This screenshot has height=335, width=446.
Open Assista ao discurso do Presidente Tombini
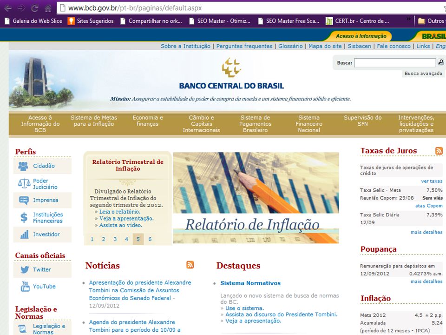coord(282,315)
